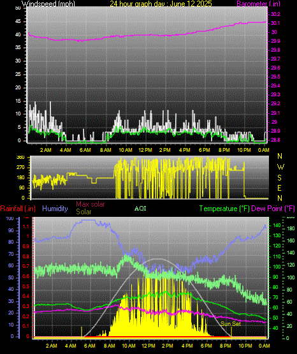
Task: Click the 360 wind direction axis value
Action: (20, 158)
